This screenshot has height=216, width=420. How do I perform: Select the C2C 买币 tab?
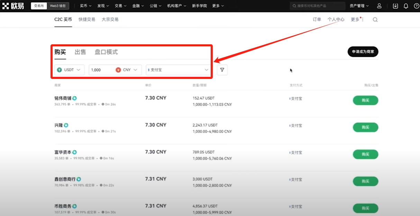pyautogui.click(x=63, y=20)
